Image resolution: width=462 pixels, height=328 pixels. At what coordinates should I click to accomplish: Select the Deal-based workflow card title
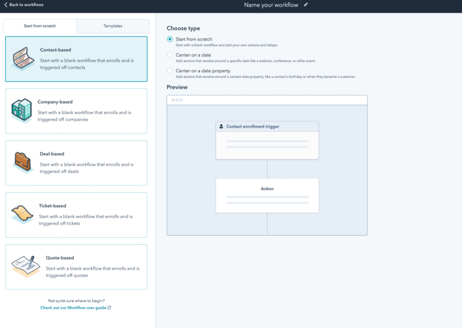[x=51, y=154]
